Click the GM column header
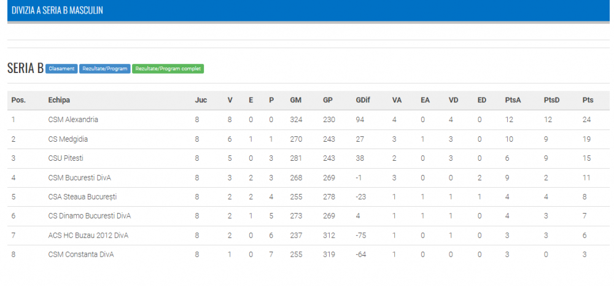 point(296,100)
